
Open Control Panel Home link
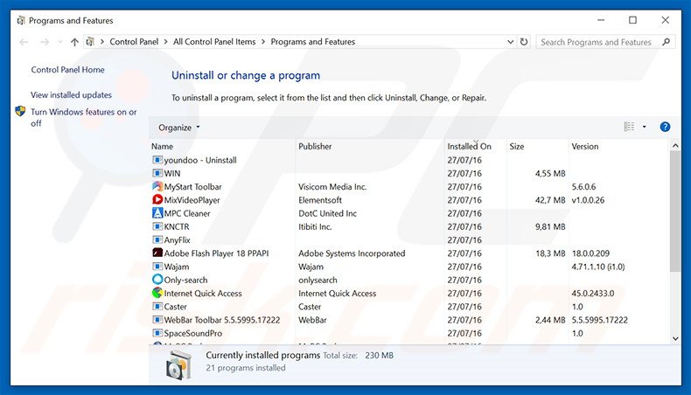(x=67, y=70)
